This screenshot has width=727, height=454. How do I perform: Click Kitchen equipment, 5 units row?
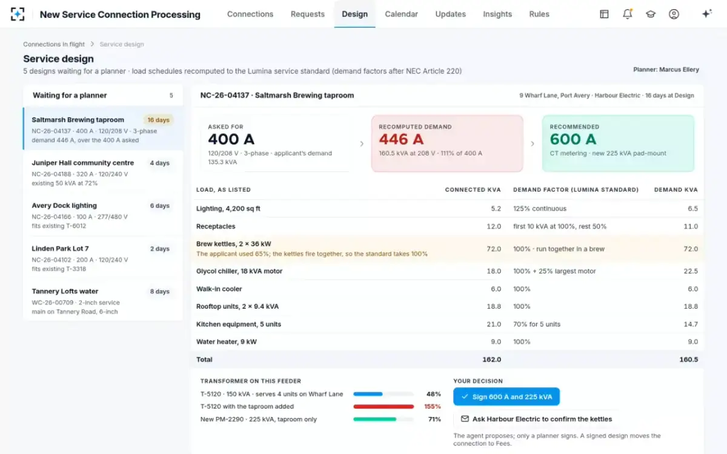pos(447,324)
